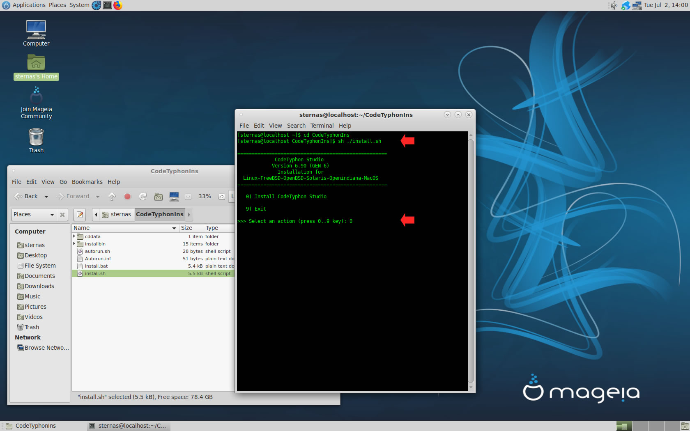The image size is (690, 431).
Task: Click the Computer toolbar icon in file manager
Action: (x=174, y=197)
